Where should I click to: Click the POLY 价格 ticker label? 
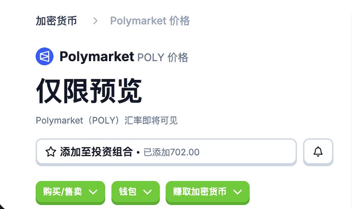[163, 57]
